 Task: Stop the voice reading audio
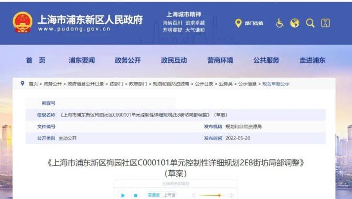(x=136, y=195)
